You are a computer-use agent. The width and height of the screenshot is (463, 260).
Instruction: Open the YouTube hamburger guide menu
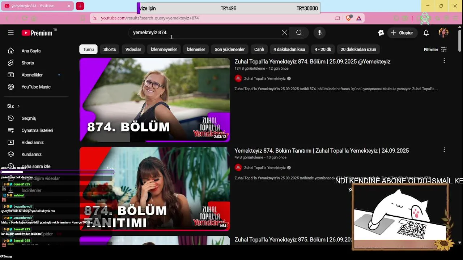11,32
